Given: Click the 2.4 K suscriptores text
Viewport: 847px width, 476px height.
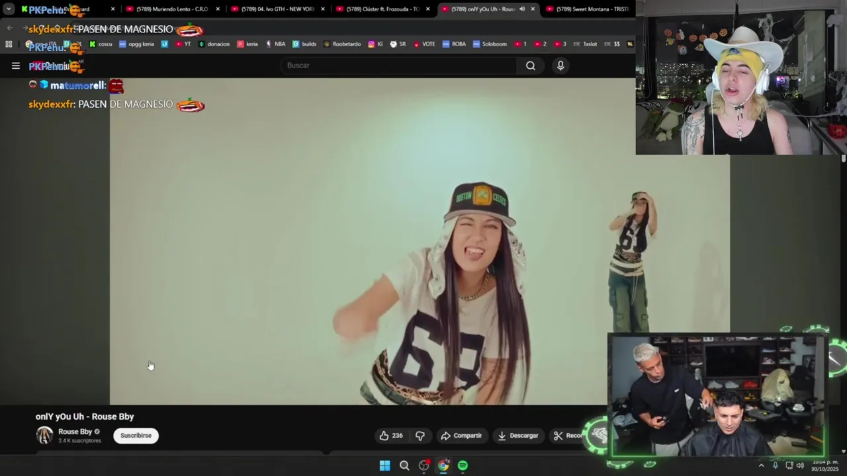Looking at the screenshot, I should (79, 440).
